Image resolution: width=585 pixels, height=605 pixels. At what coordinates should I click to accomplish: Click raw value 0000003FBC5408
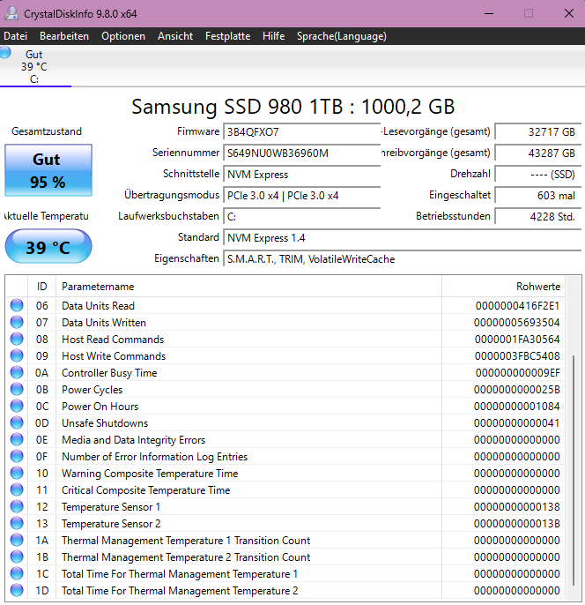[x=517, y=355]
